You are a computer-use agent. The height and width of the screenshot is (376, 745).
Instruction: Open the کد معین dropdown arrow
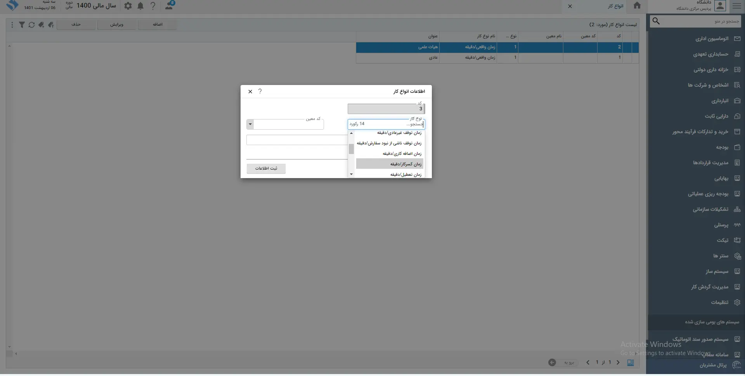click(x=250, y=124)
